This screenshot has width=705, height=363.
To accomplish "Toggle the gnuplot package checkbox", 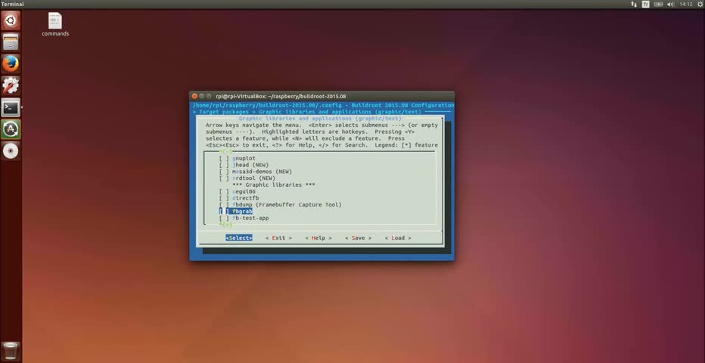I will (x=224, y=159).
